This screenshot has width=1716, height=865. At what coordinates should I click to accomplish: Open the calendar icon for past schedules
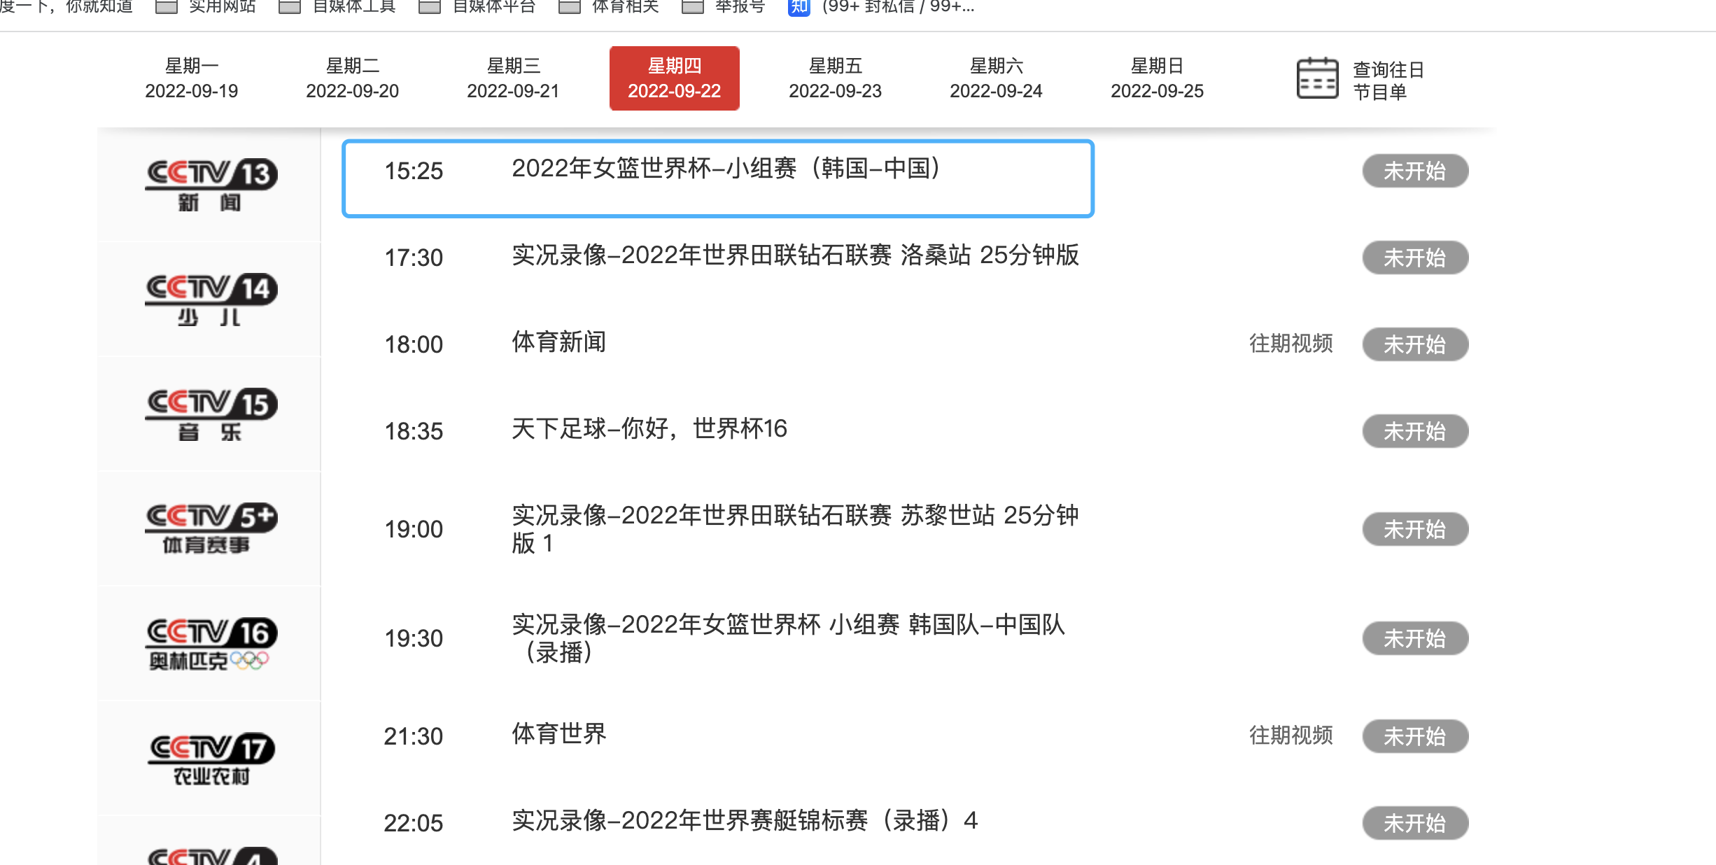(x=1317, y=78)
